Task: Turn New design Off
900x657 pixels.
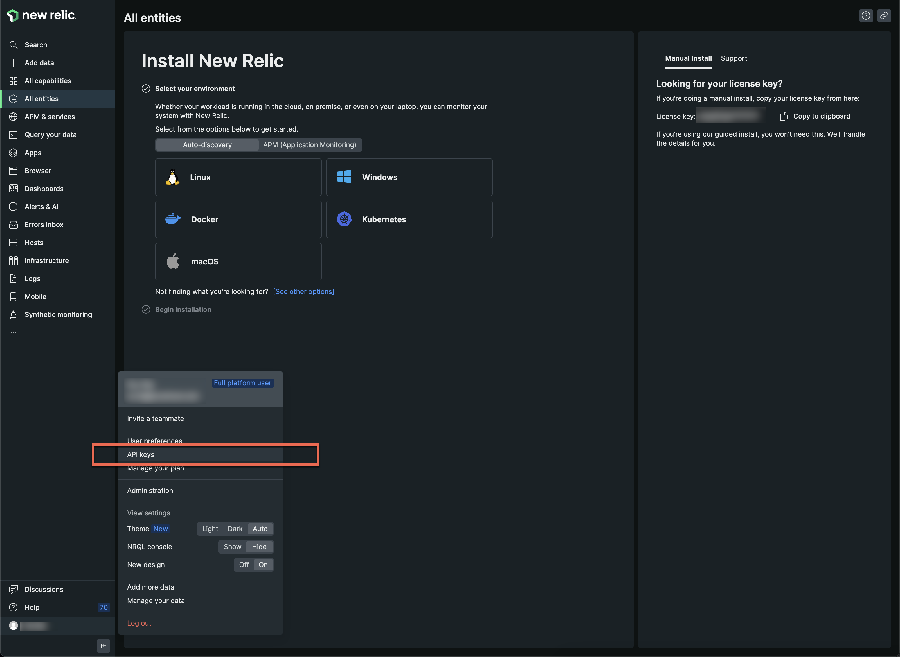Action: (244, 565)
